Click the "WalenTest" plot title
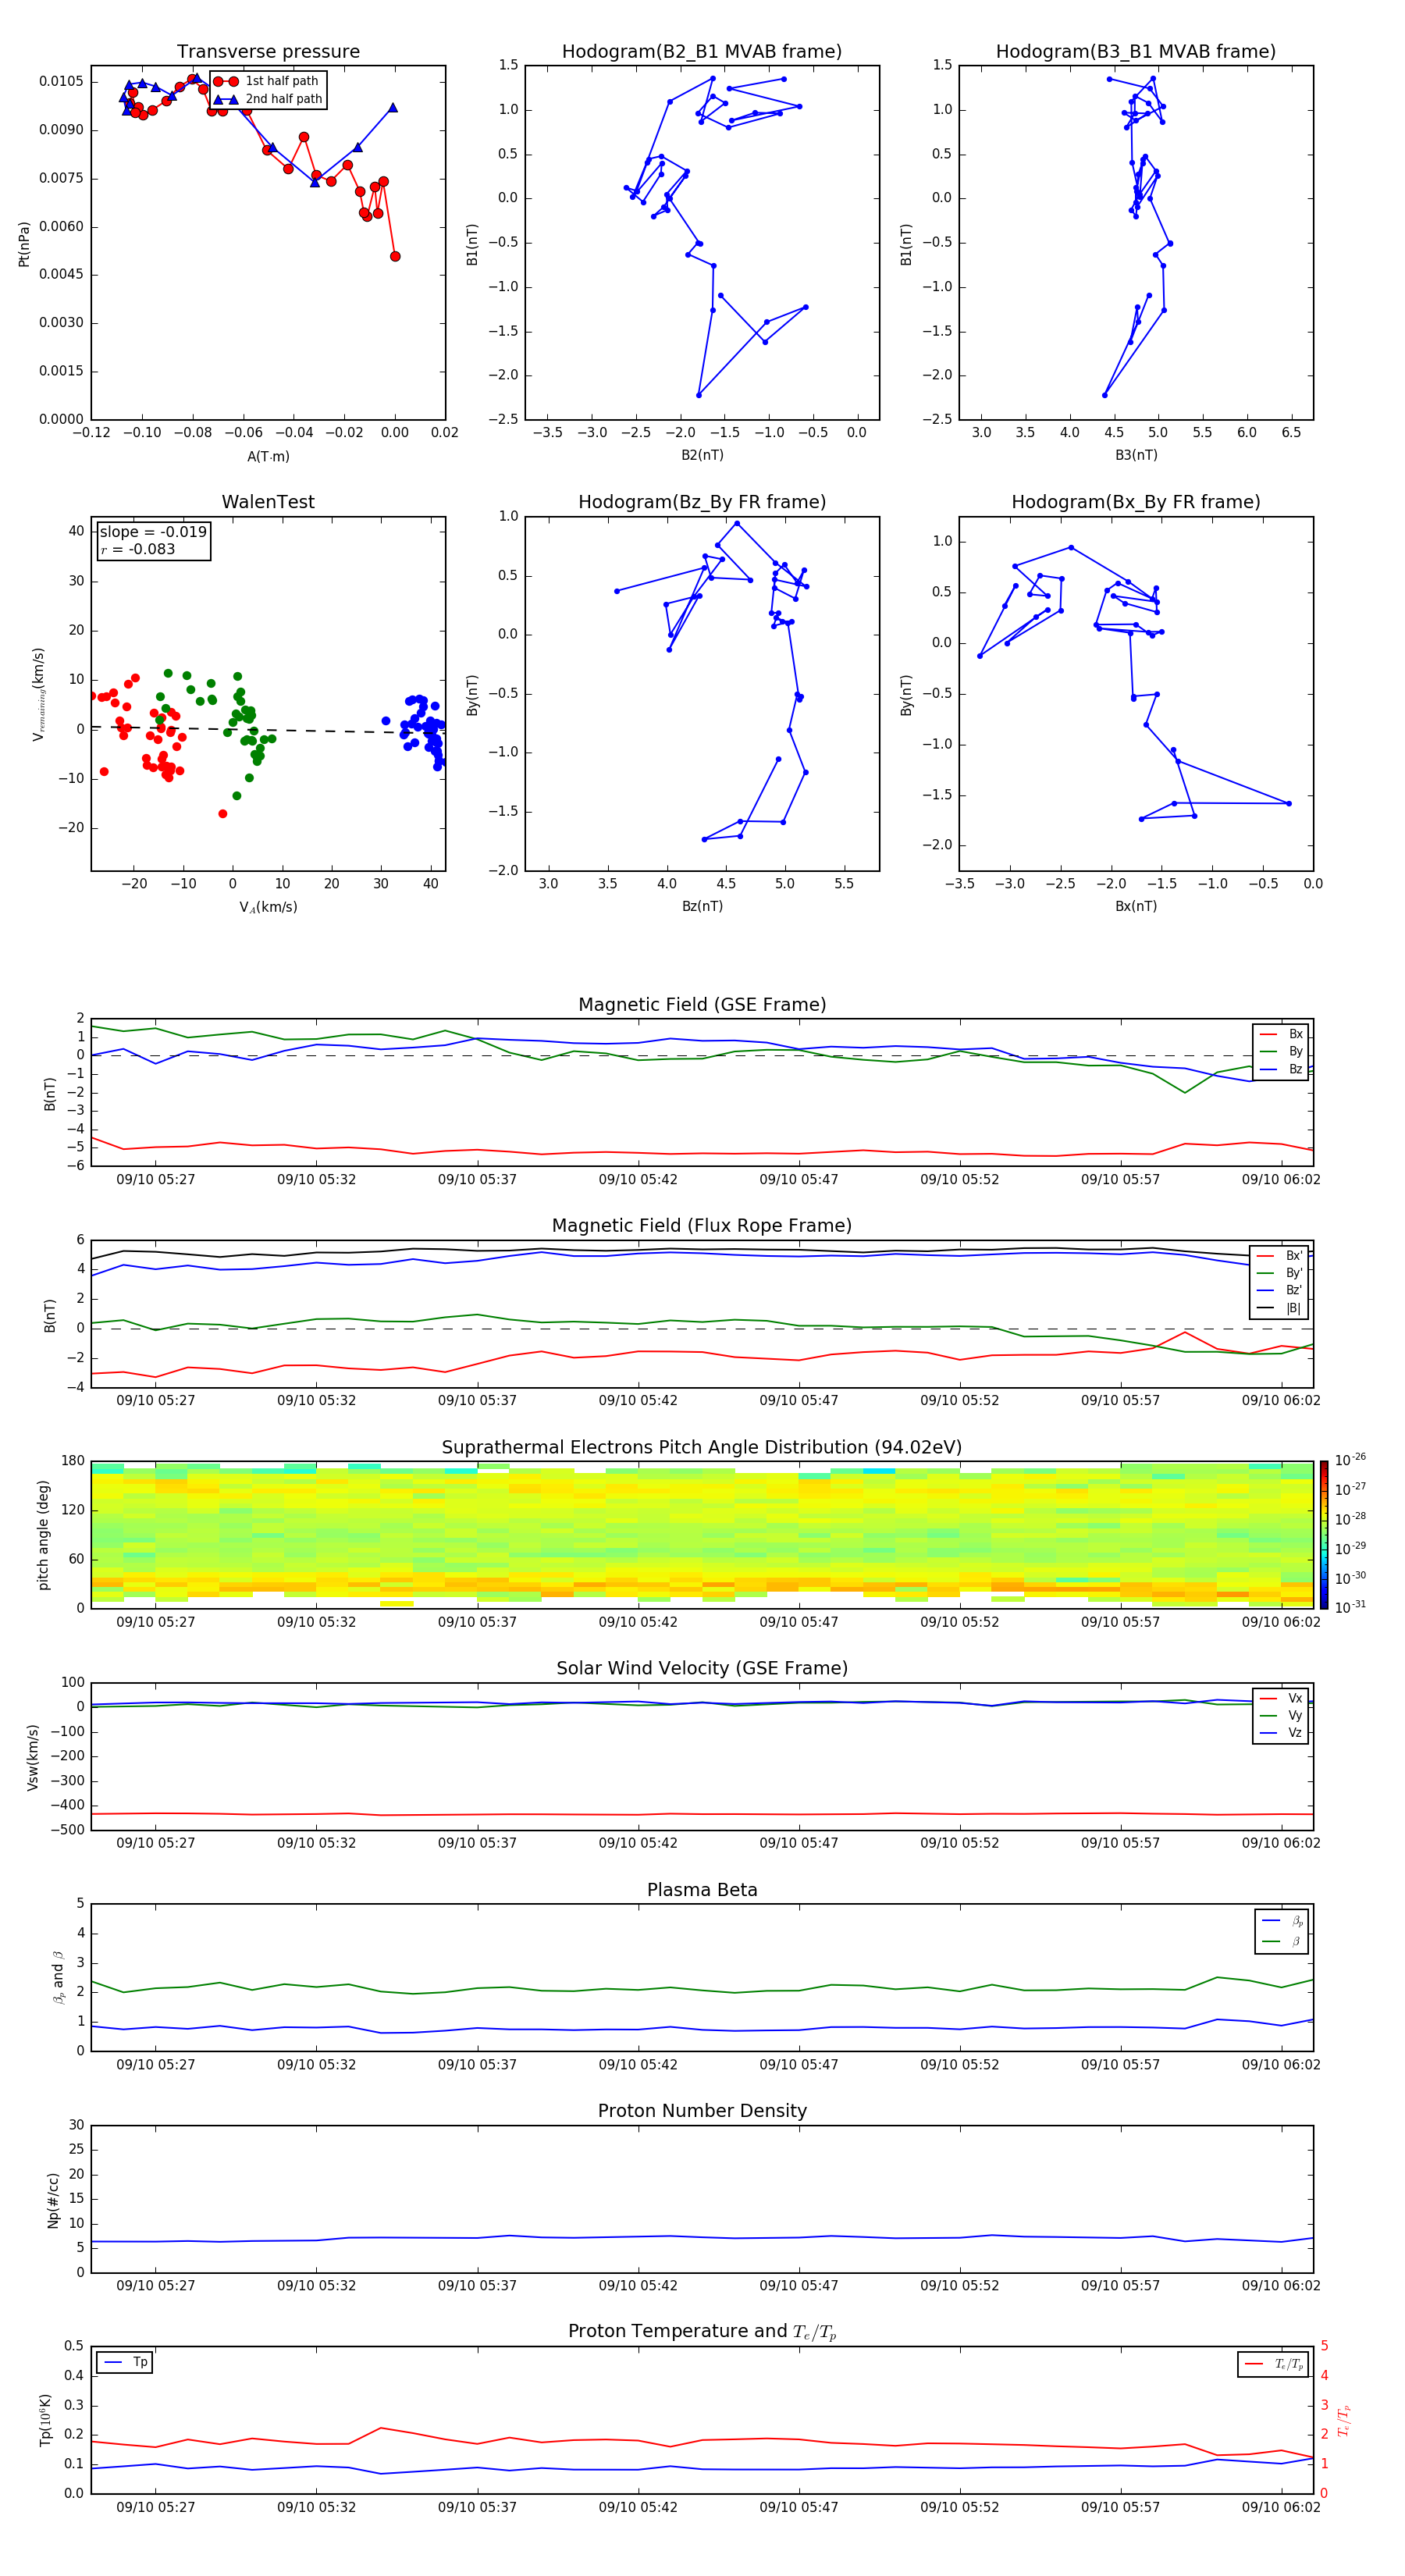1405x2576 pixels. tap(268, 502)
